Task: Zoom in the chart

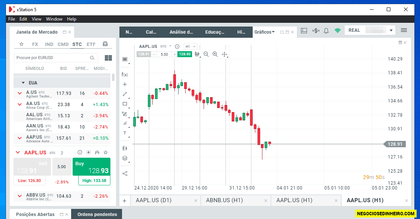Action: [x=215, y=54]
